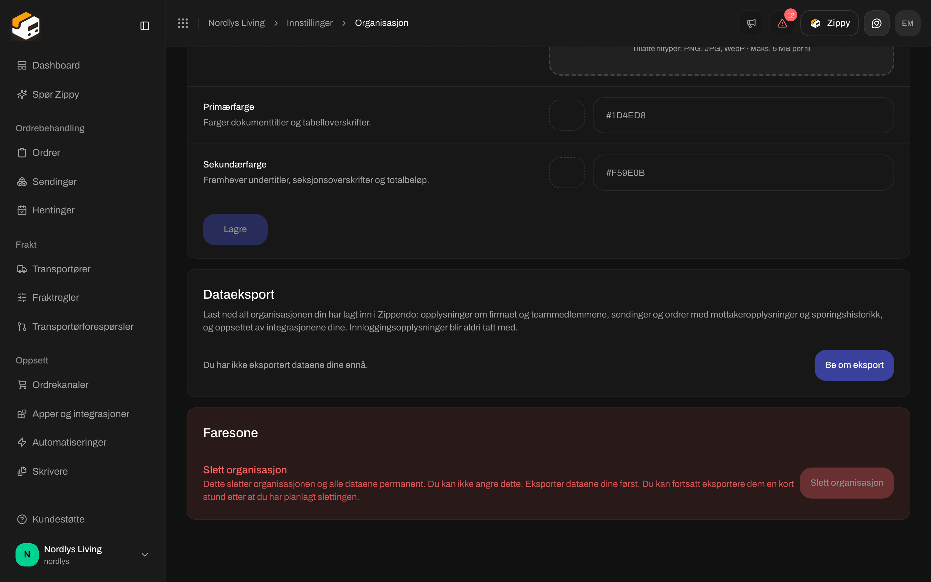This screenshot has height=582, width=931.
Task: Click the Ordrer clipboard icon
Action: (22, 153)
